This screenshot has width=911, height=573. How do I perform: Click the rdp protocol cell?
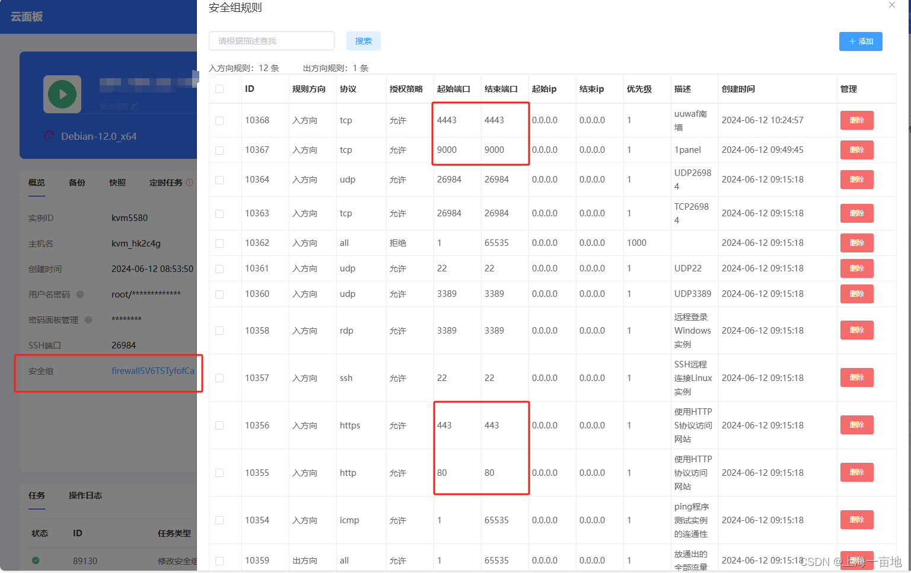point(346,331)
